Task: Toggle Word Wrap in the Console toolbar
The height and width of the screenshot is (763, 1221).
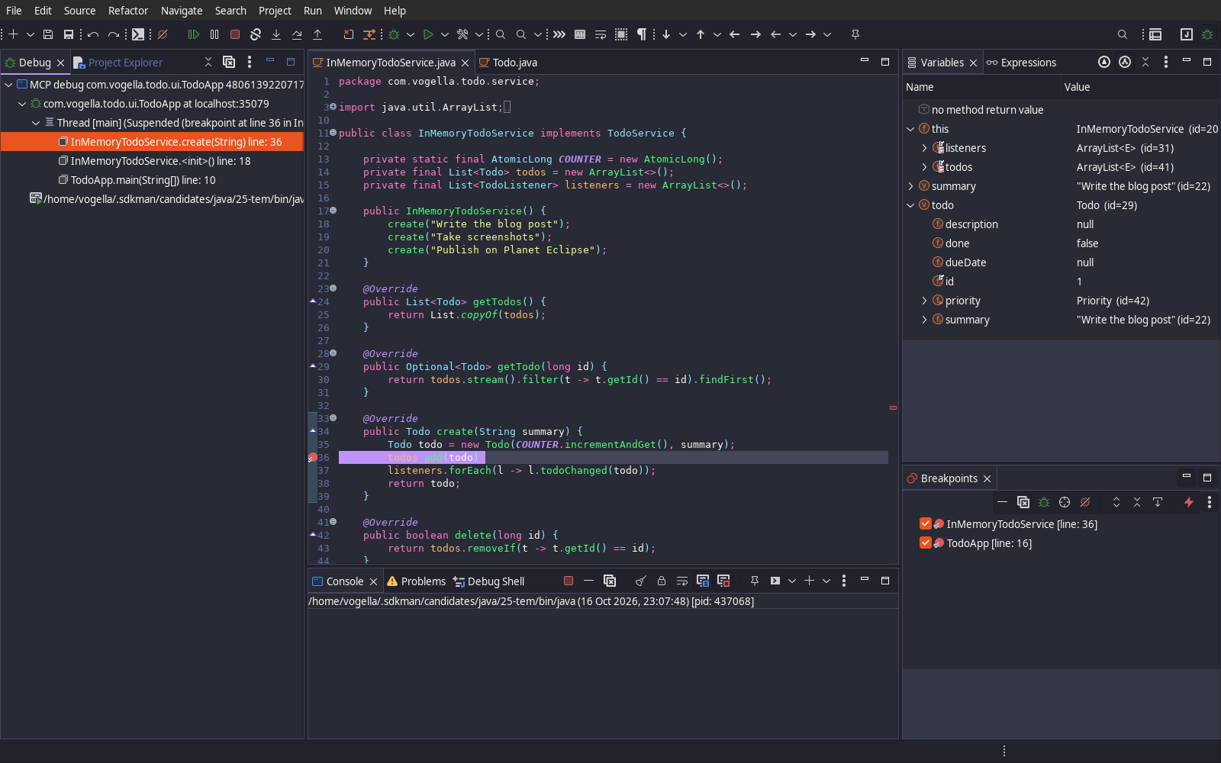Action: click(x=682, y=581)
